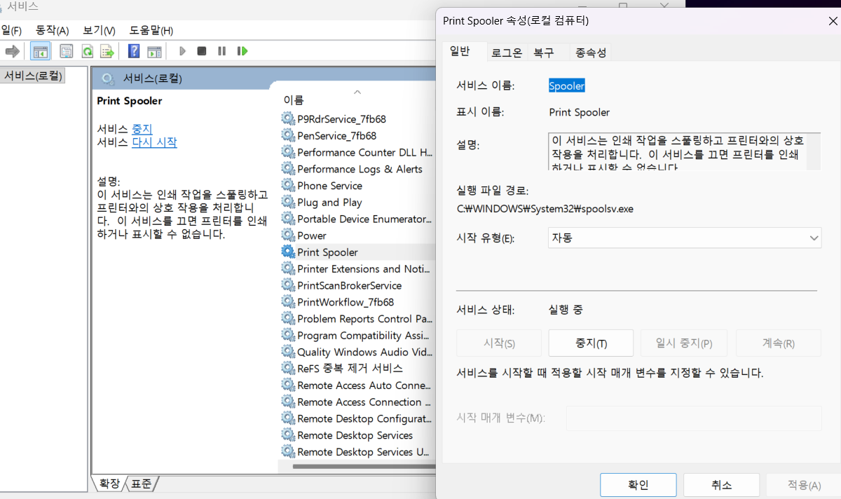Click the forward arrow toolbar icon

click(12, 51)
